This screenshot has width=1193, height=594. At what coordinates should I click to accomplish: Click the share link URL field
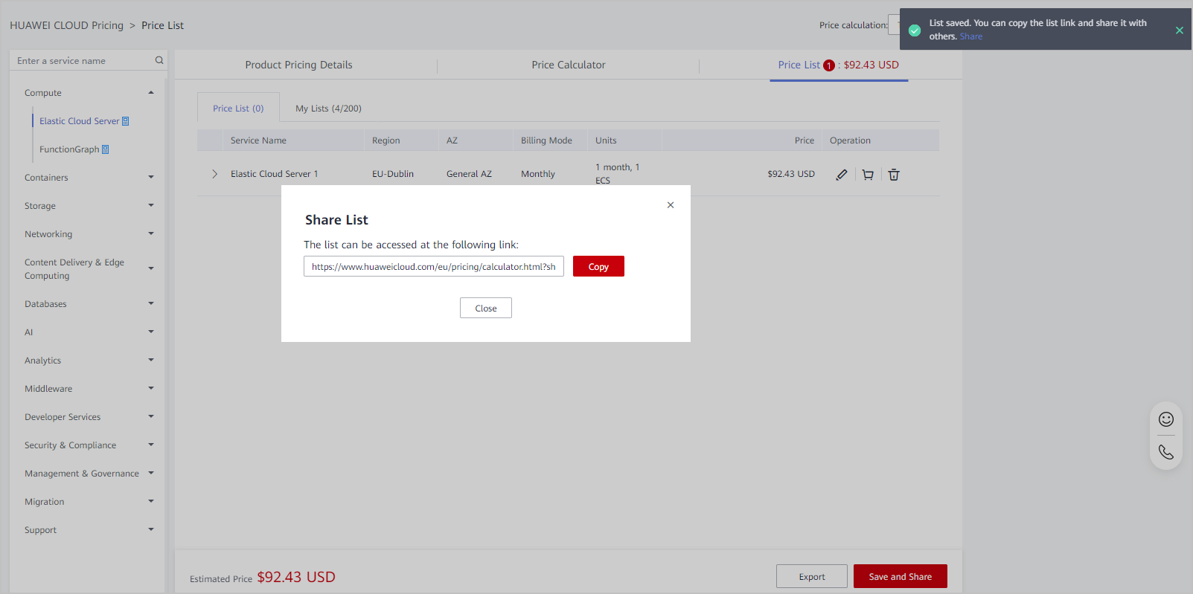coord(434,266)
